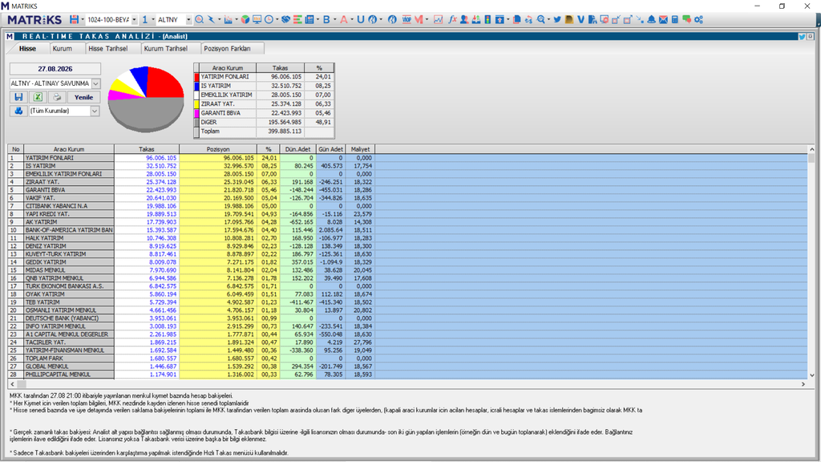
Task: Click the Takas value 32.510.752 for IS YATIRIM
Action: [x=161, y=166]
